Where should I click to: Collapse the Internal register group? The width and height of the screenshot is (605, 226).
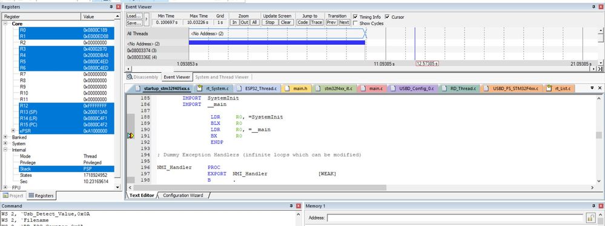pos(5,150)
